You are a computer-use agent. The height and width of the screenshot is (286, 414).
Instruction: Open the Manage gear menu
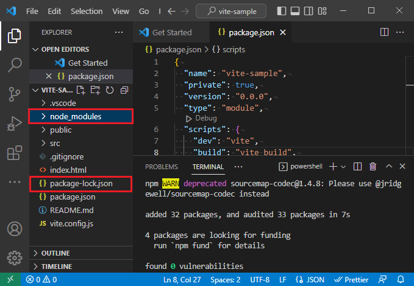point(14,258)
